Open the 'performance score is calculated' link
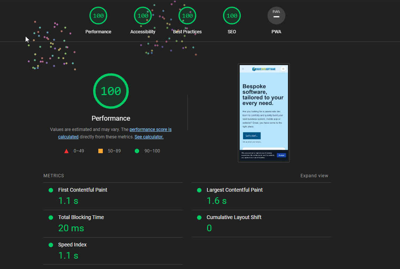 [150, 130]
